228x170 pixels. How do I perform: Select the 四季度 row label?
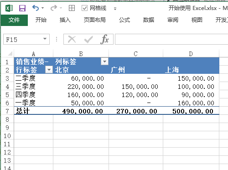click(x=34, y=95)
